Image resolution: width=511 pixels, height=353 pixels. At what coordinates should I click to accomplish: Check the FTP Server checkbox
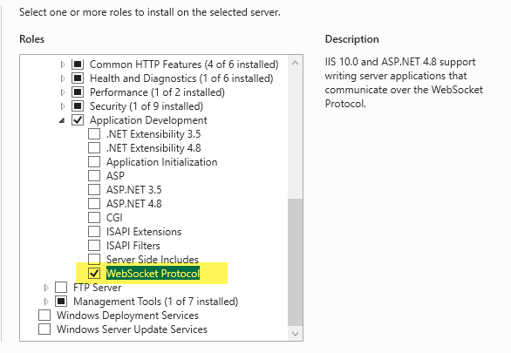(61, 288)
